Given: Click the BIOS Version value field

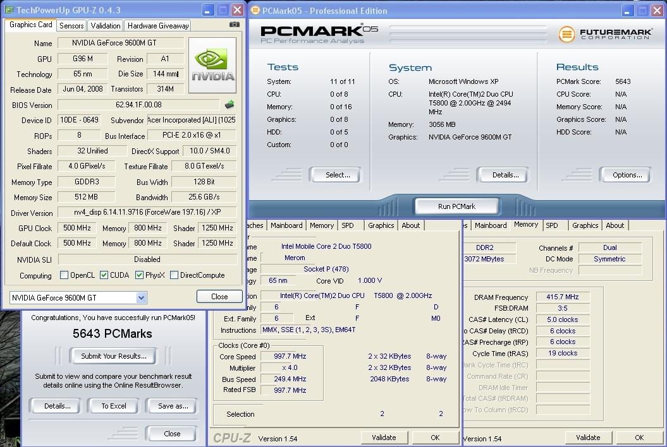Looking at the screenshot, I should point(138,105).
